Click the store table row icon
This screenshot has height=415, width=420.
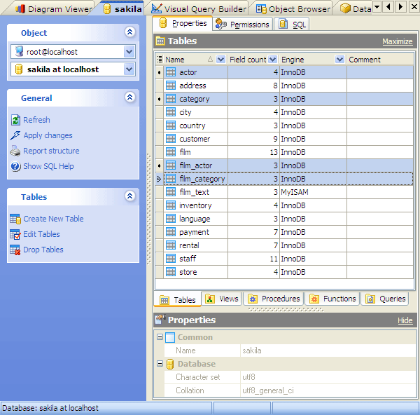point(171,272)
